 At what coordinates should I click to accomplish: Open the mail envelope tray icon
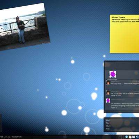pyautogui.click(x=133, y=137)
